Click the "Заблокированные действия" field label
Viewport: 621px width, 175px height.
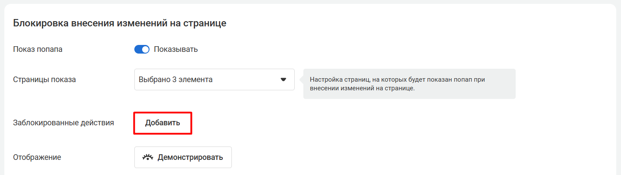(63, 123)
